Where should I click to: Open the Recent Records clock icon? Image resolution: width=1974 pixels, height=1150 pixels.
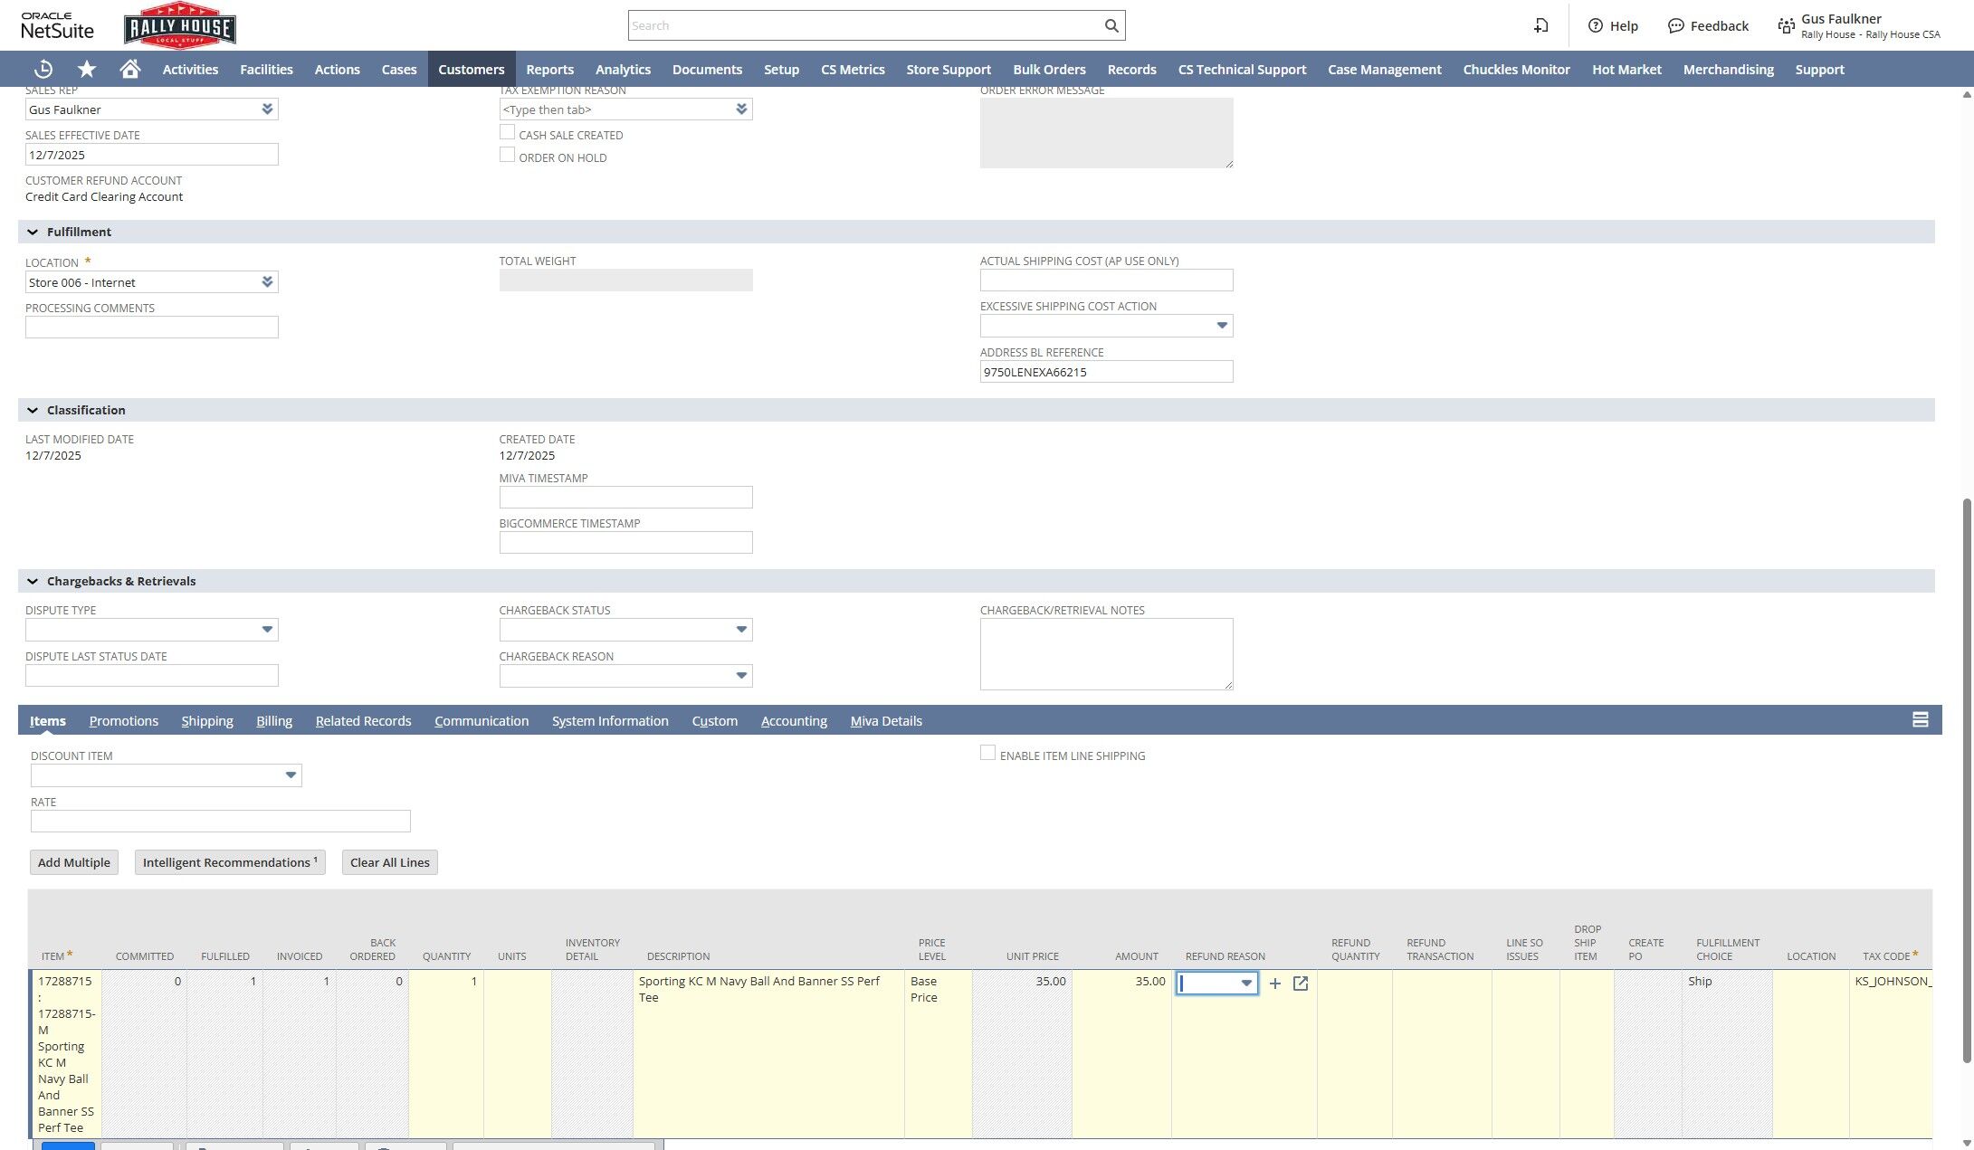tap(43, 70)
